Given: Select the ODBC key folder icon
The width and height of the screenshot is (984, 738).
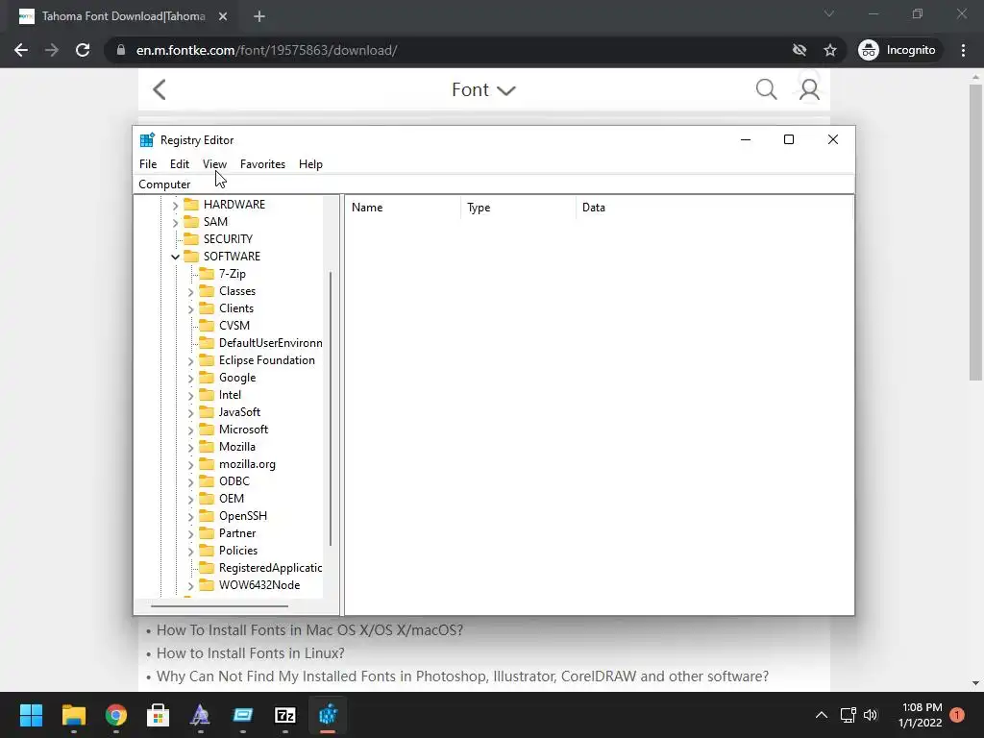Looking at the screenshot, I should coord(207,481).
